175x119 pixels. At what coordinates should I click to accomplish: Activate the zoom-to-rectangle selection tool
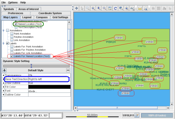88,9
